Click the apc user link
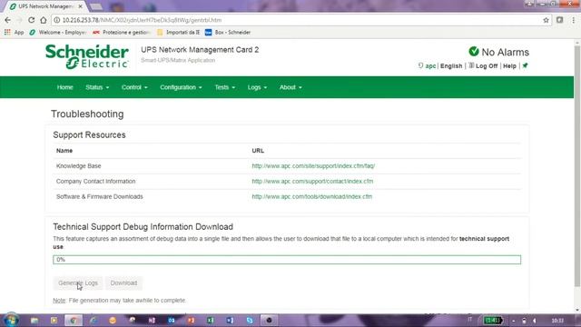The image size is (581, 327). click(x=430, y=66)
